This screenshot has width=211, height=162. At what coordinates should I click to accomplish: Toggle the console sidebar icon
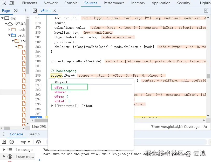coord(4,142)
